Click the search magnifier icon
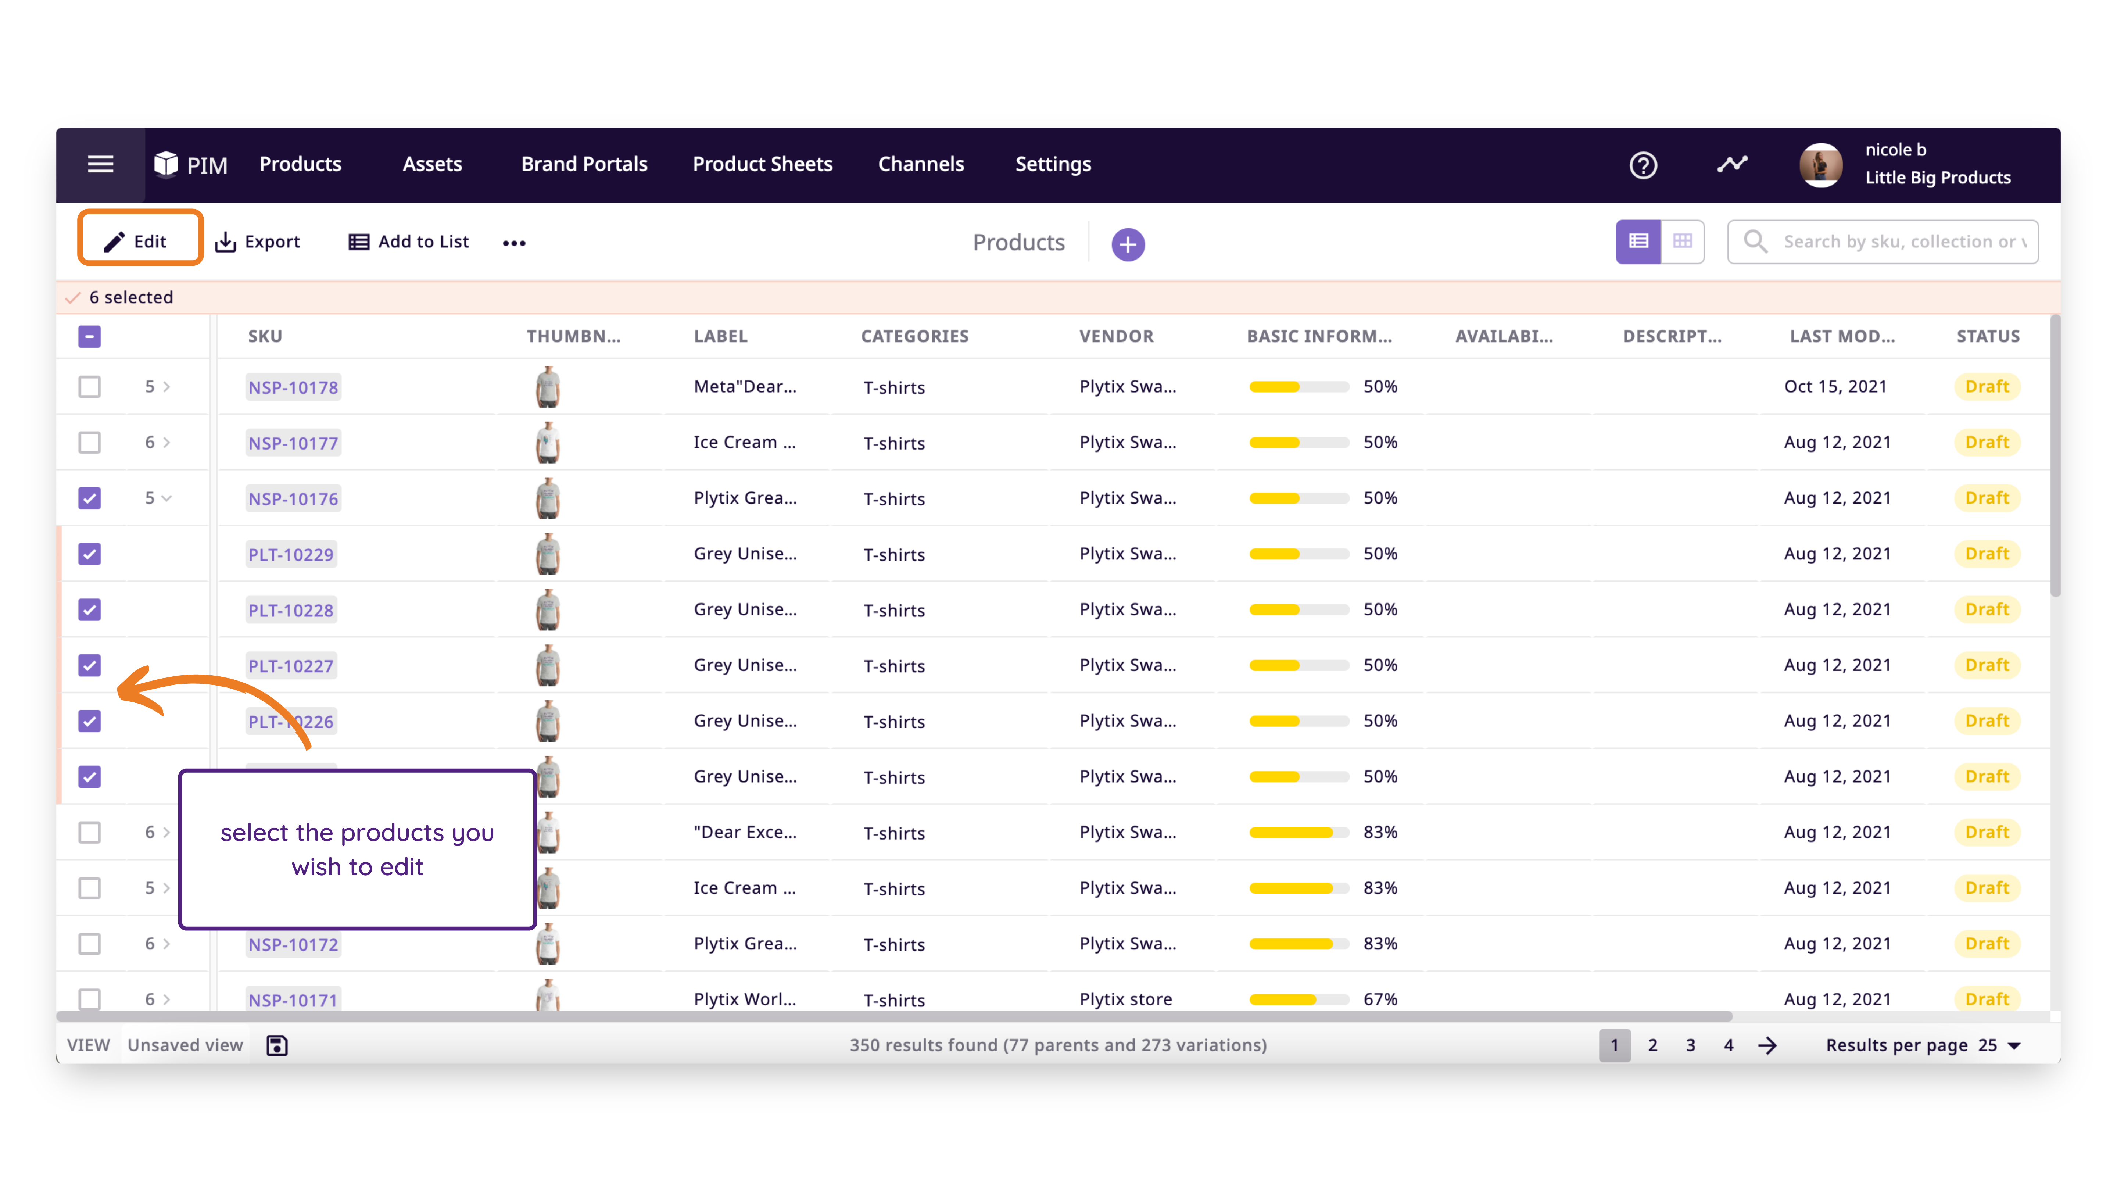 coord(1755,241)
